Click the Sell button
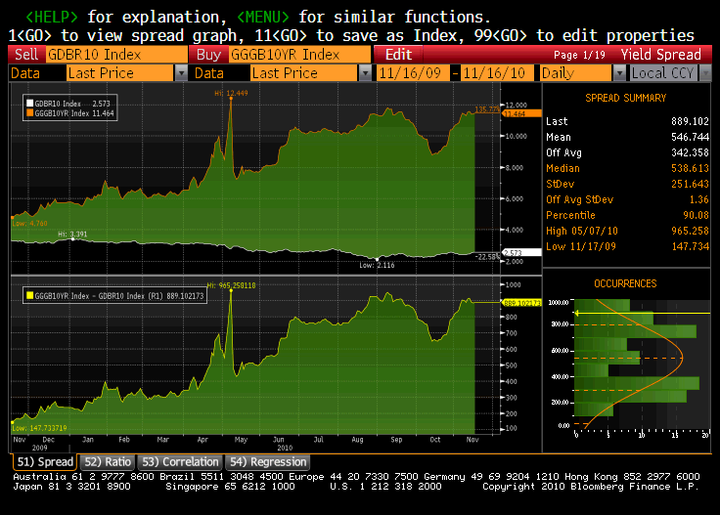Image resolution: width=720 pixels, height=515 pixels. 27,55
